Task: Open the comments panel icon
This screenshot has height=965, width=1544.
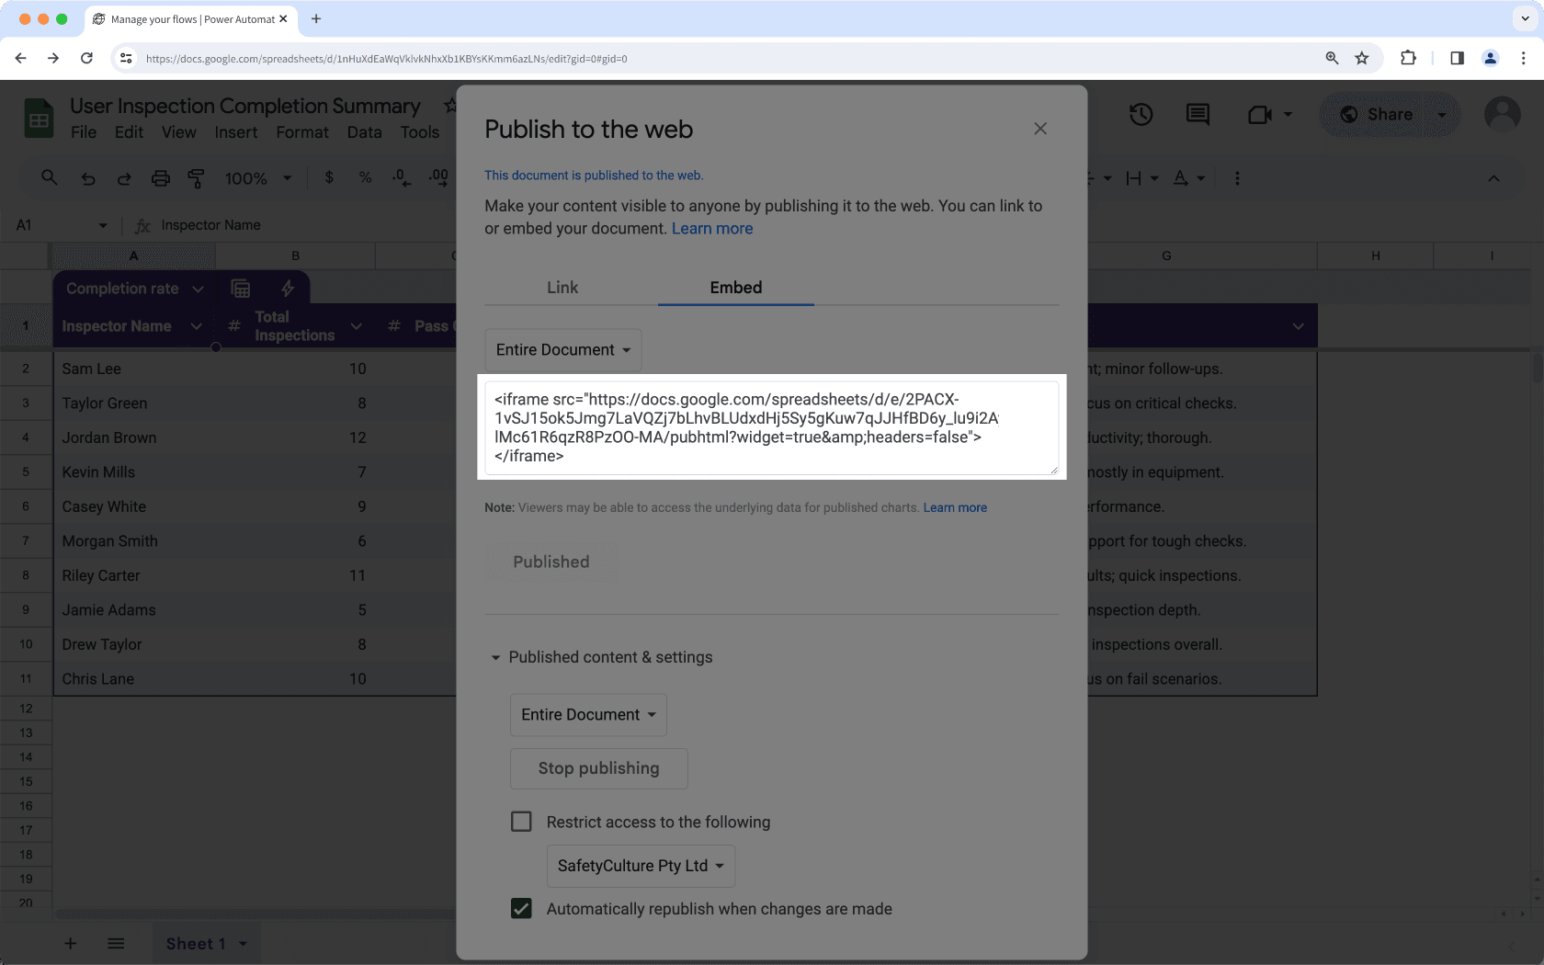Action: pos(1197,114)
